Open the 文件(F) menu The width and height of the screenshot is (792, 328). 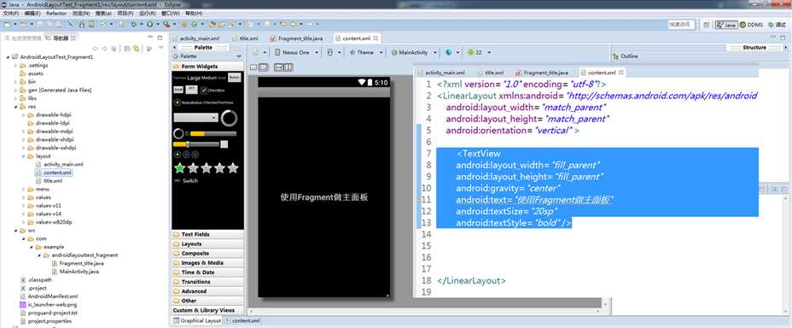click(x=10, y=13)
